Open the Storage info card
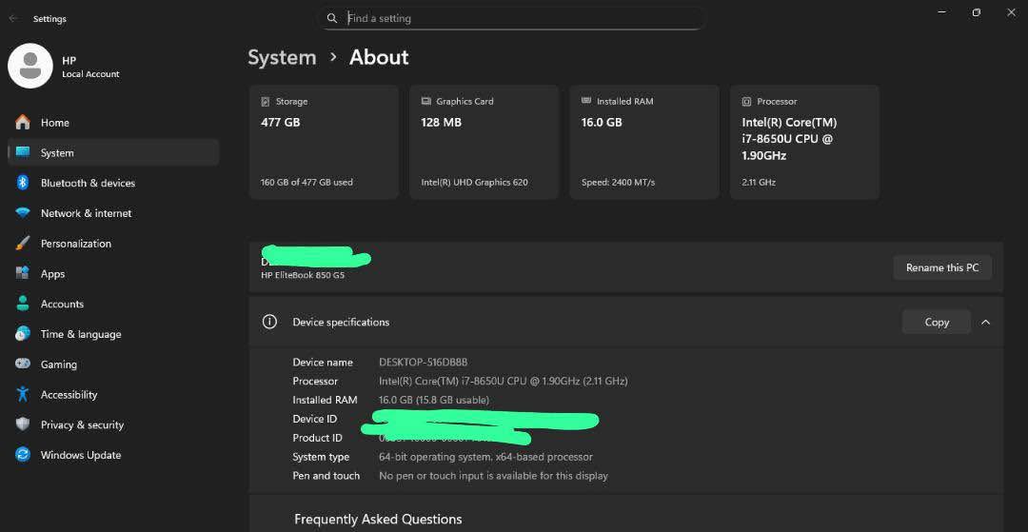The image size is (1028, 532). [x=324, y=142]
